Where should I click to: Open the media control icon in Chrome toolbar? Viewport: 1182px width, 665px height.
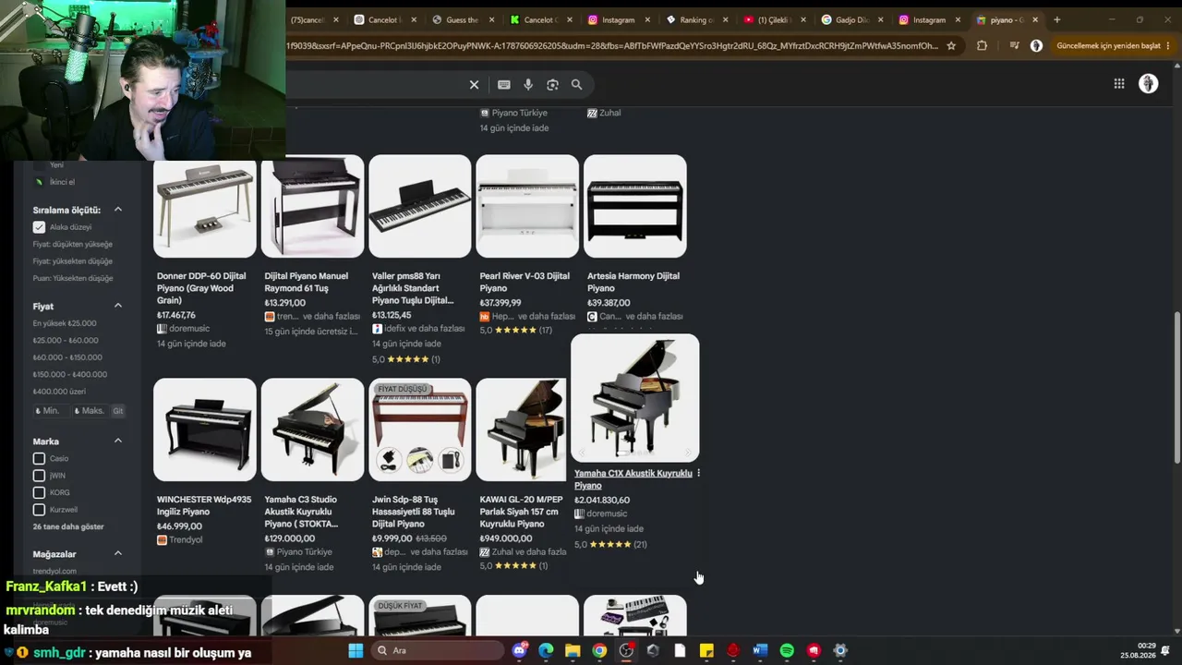tap(1014, 45)
